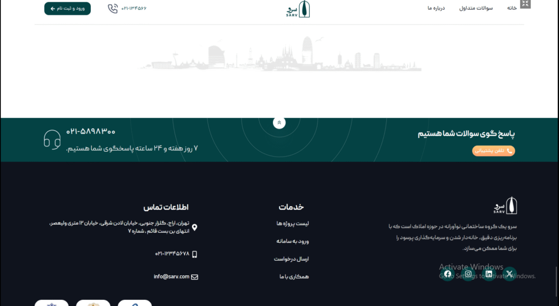Click the Sarv logo in the header
559x306 pixels.
click(298, 9)
